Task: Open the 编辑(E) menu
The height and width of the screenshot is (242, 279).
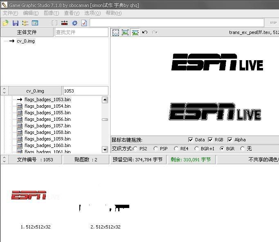Action: click(31, 13)
